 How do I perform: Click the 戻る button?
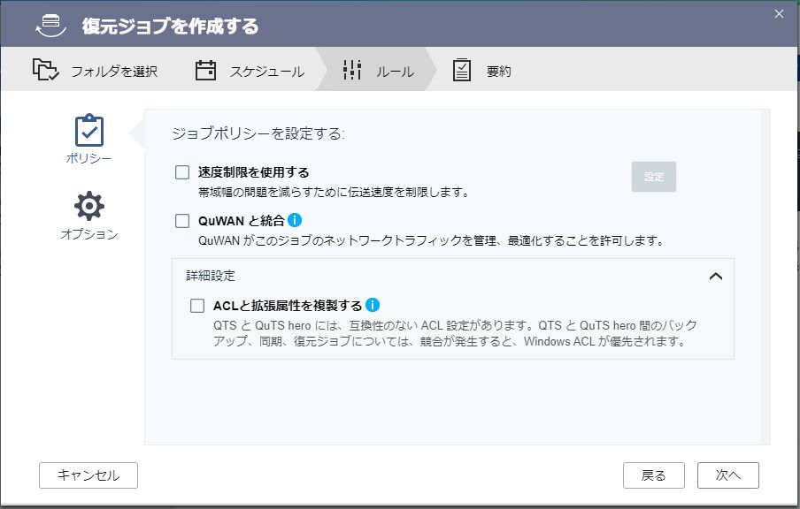point(654,475)
